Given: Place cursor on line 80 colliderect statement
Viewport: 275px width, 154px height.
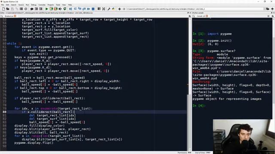Looking at the screenshot, I should [x=48, y=112].
